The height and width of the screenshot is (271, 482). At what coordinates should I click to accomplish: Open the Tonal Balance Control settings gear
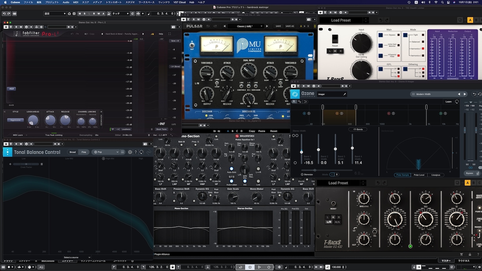point(130,152)
